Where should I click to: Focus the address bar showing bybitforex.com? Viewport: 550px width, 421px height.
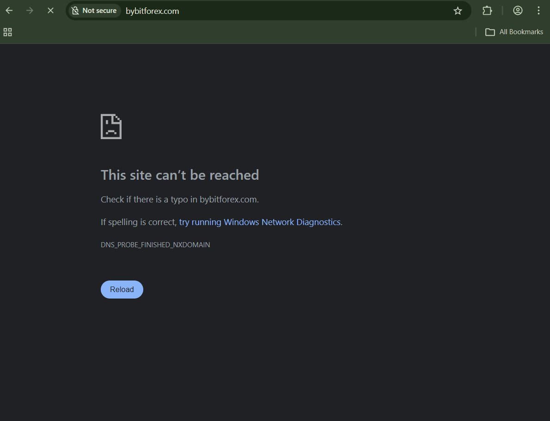[277, 11]
